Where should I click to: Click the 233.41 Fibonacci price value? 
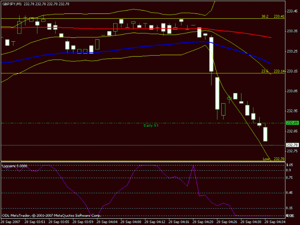coord(279,16)
